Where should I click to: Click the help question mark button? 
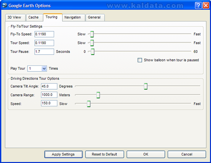(198, 6)
